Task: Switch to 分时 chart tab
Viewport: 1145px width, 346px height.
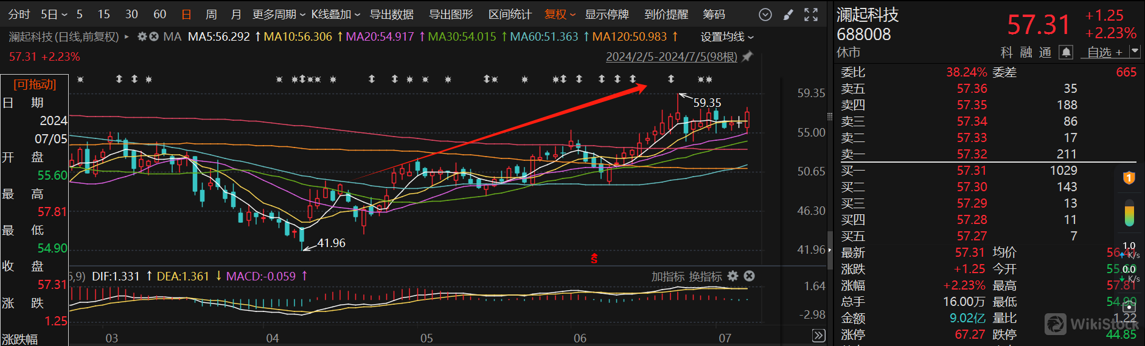Action: point(19,15)
